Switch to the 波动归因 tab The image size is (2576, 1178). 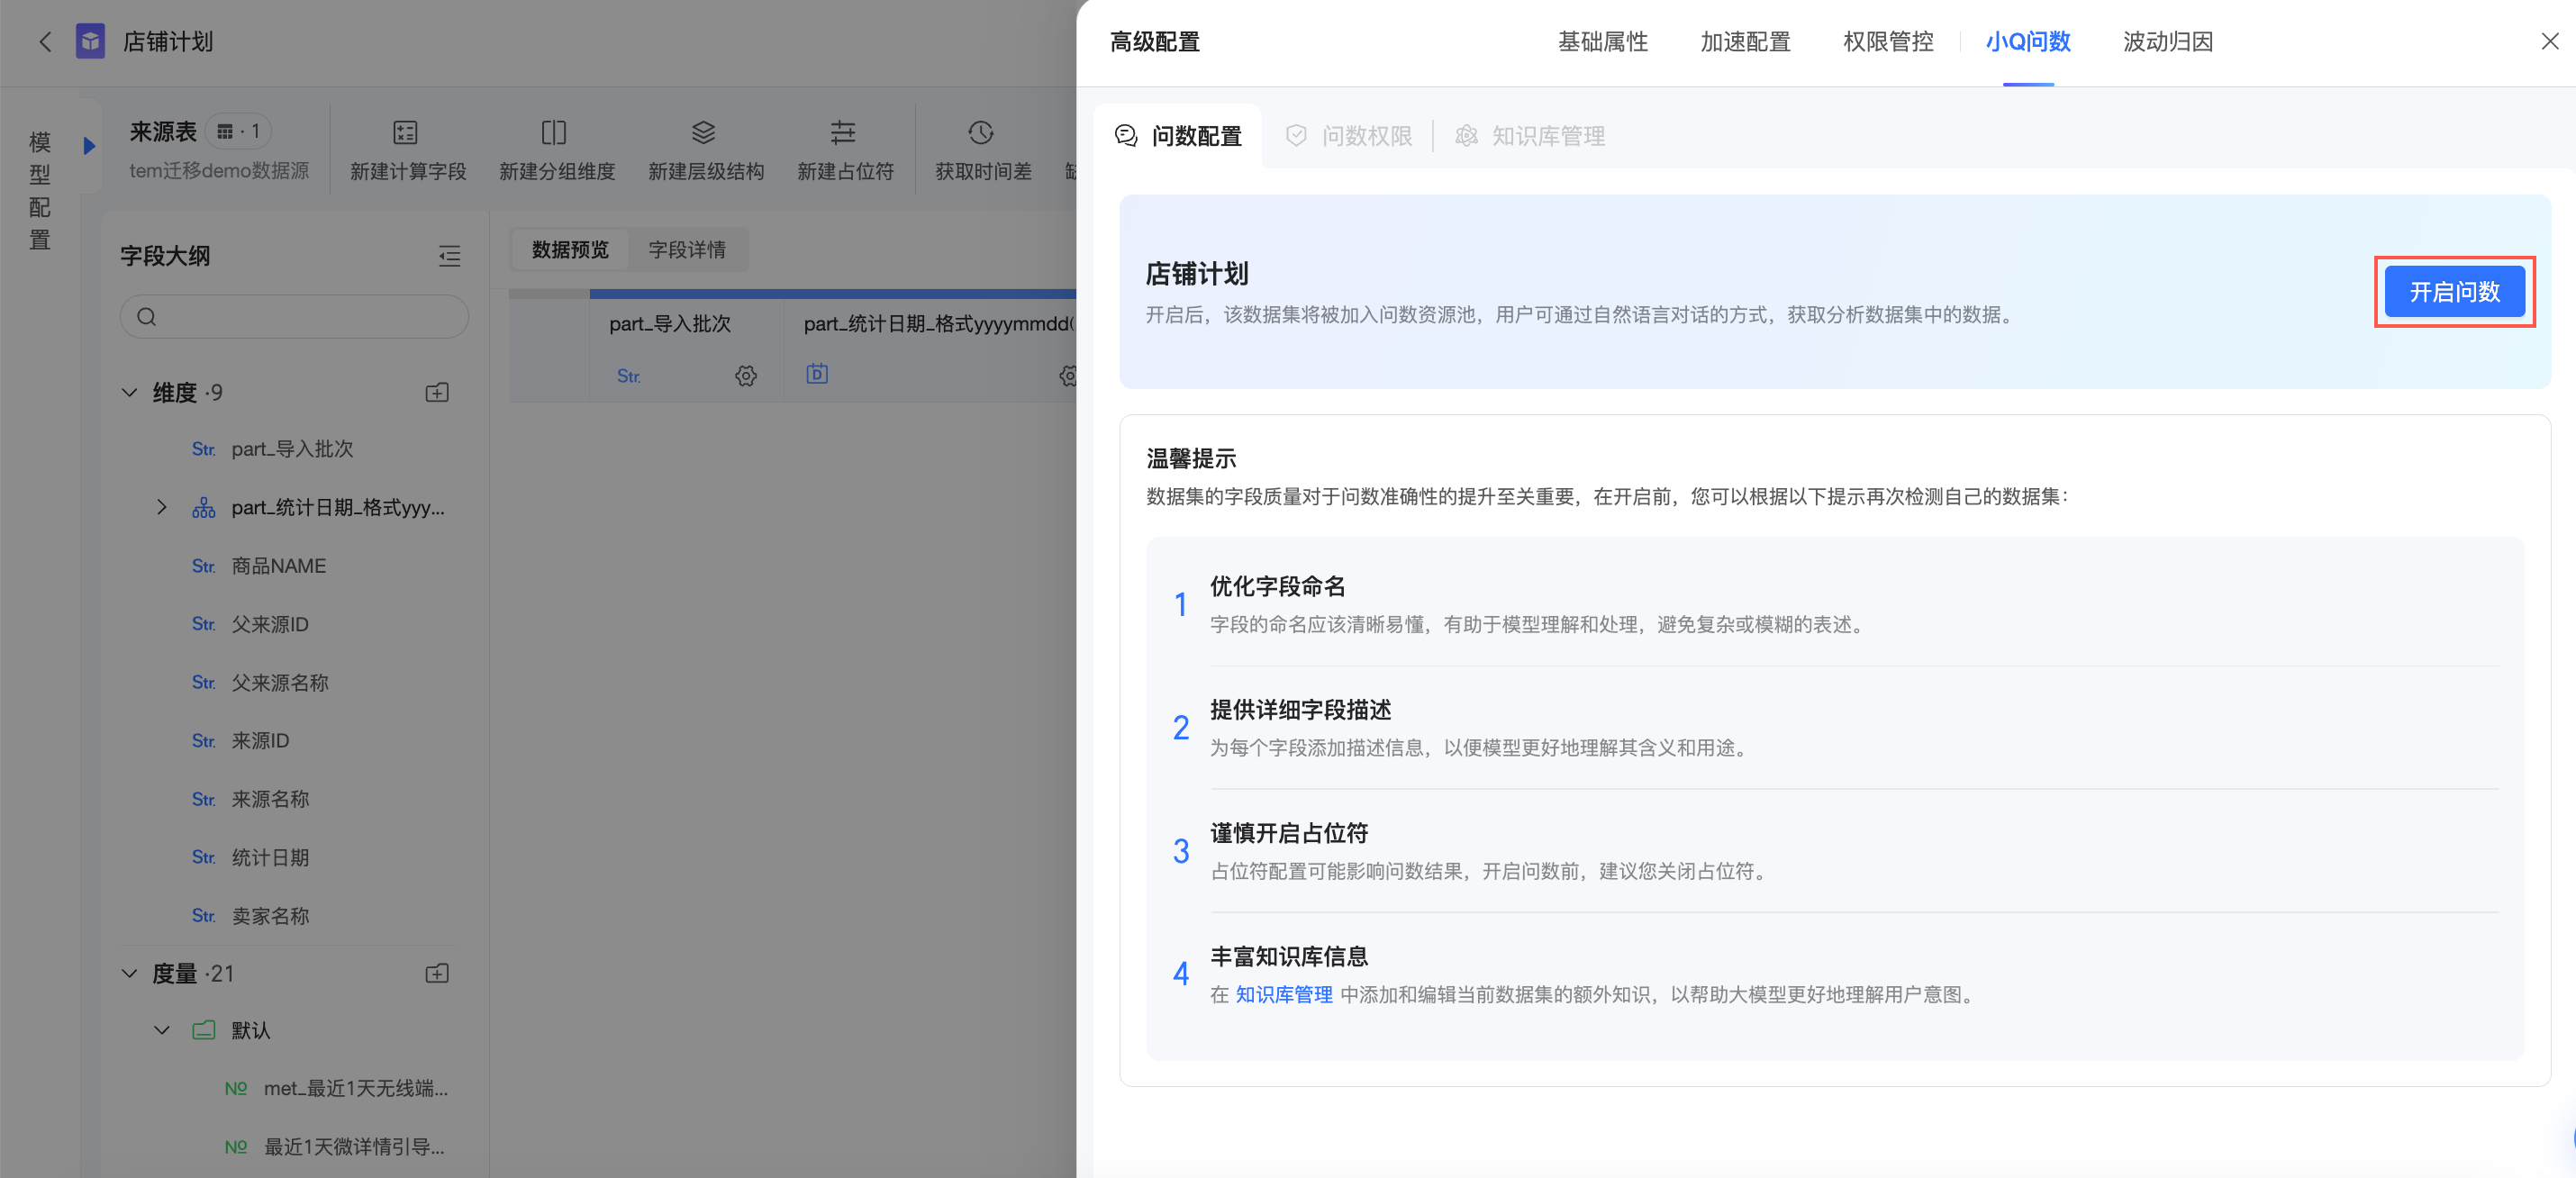tap(2167, 42)
